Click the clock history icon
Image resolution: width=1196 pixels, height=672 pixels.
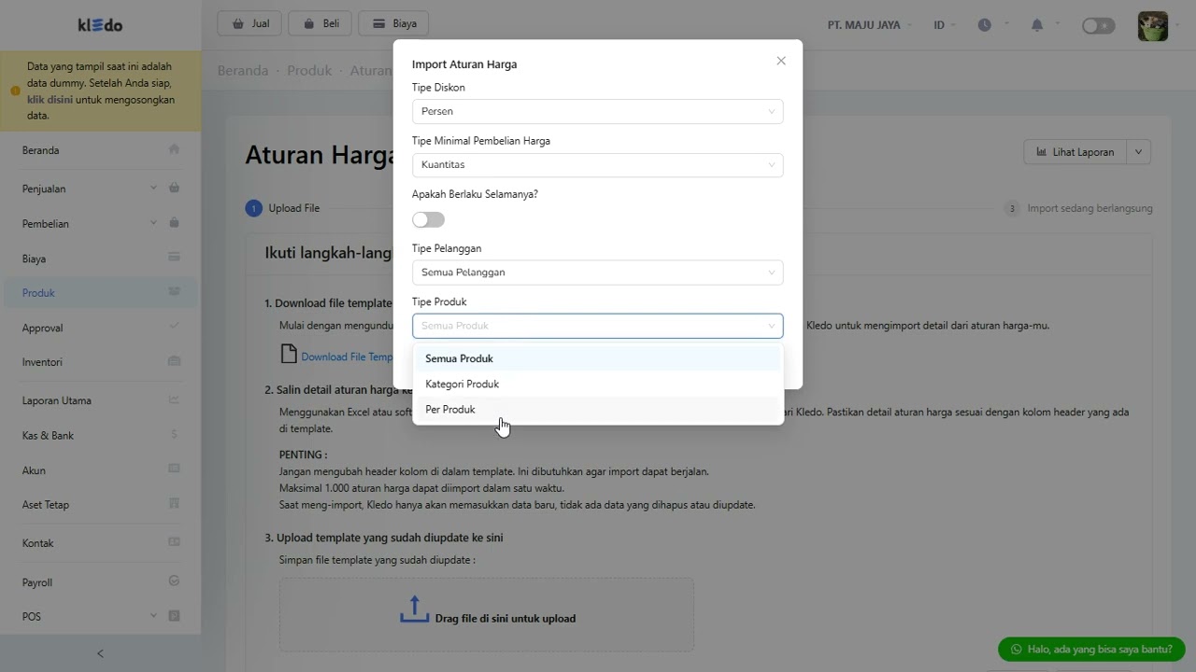tap(985, 25)
